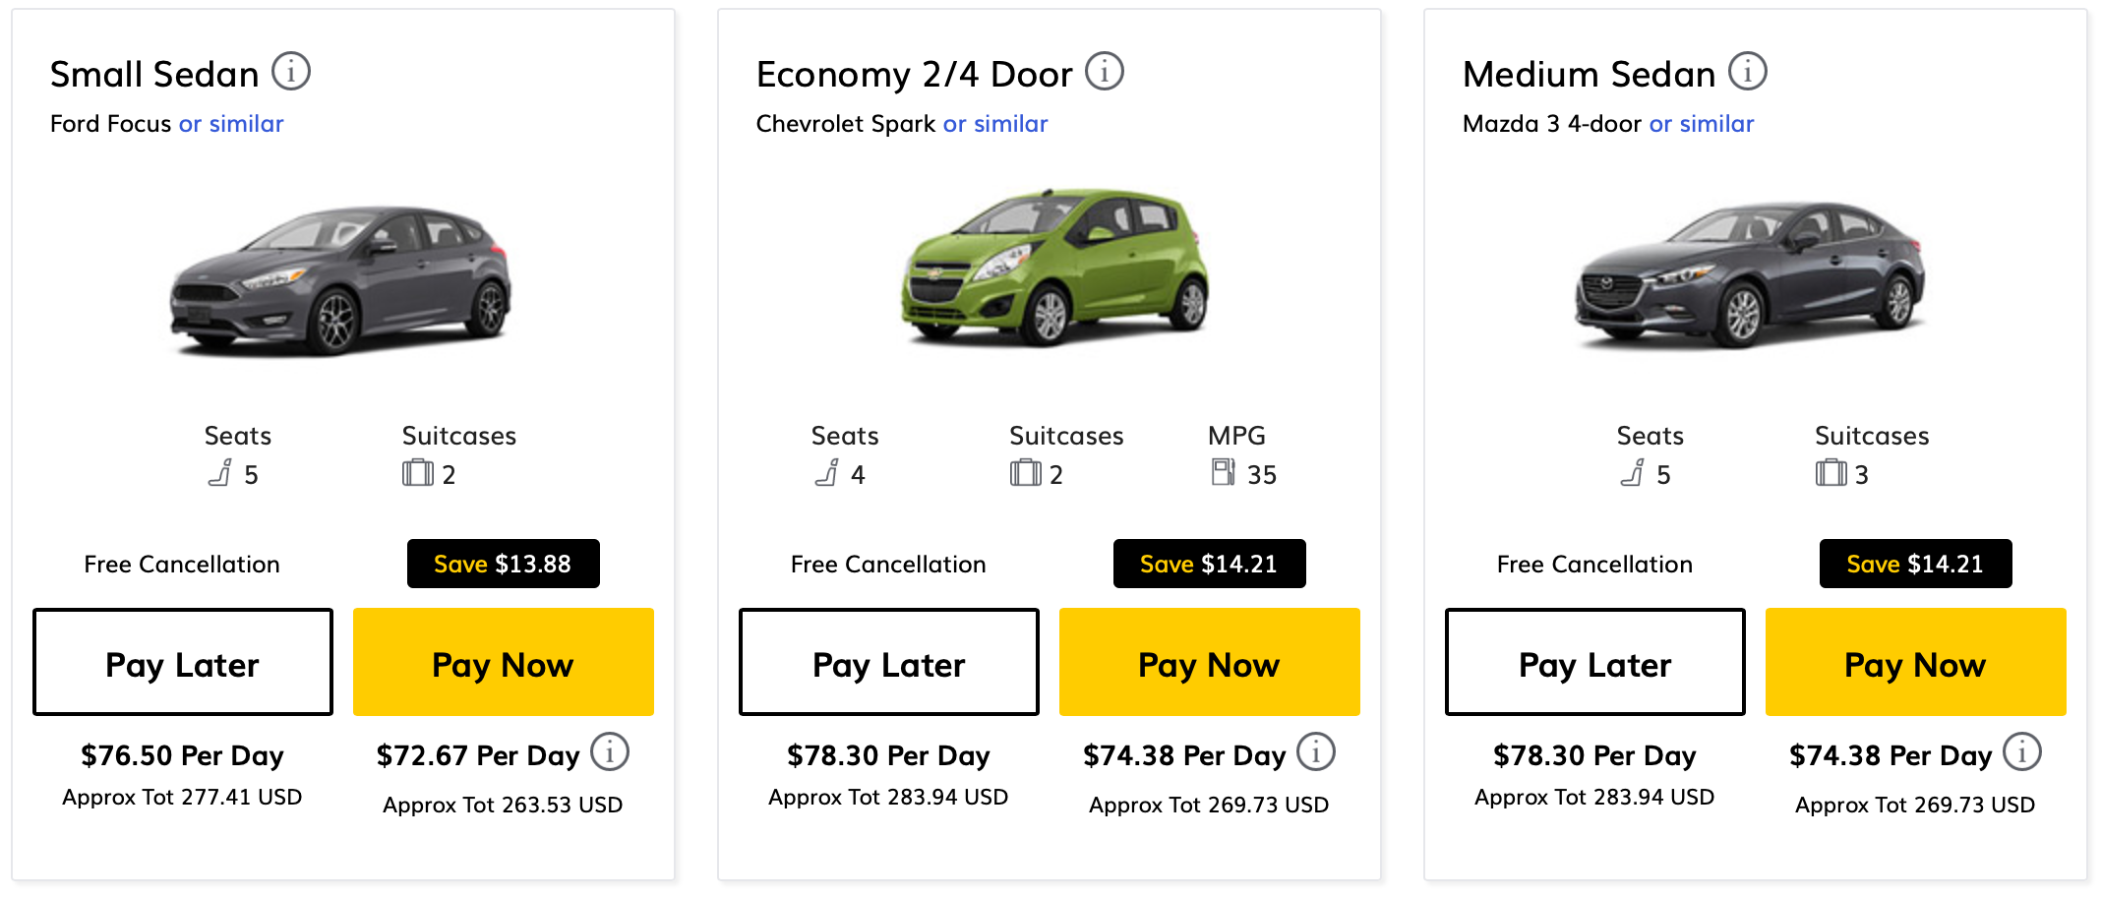Click the suitcase icon on the Ford Focus card

[x=417, y=473]
